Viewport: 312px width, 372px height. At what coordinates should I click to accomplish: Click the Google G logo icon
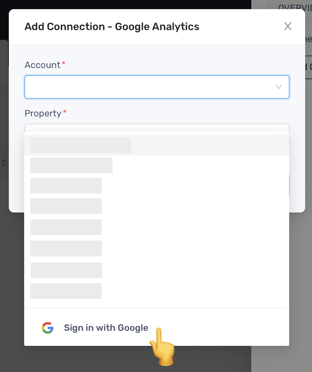click(x=48, y=328)
